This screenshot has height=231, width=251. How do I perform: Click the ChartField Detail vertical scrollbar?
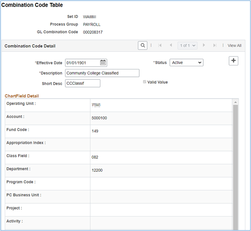[236, 167]
